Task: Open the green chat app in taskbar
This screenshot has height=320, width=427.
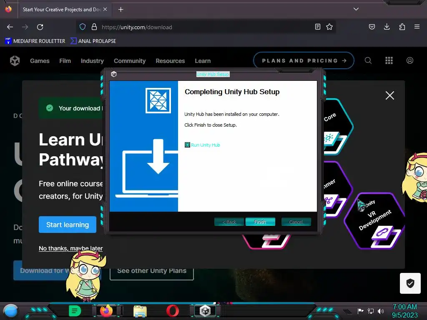Action: [x=75, y=311]
